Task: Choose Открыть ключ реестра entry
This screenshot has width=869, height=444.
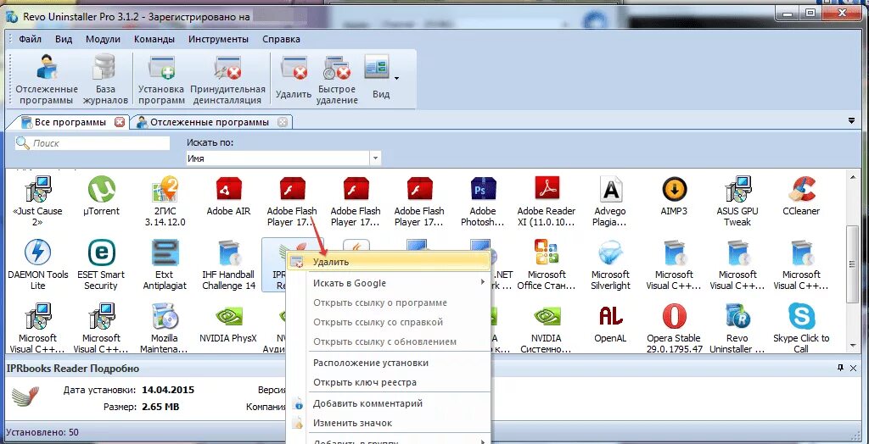Action: [389, 382]
